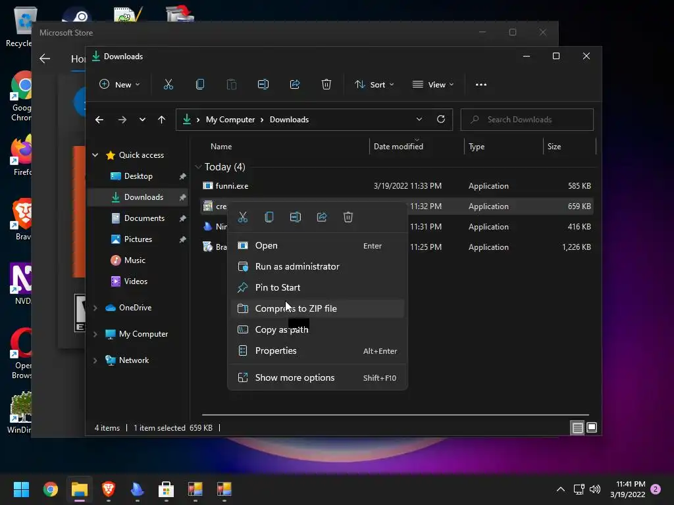This screenshot has height=505, width=674.
Task: Go forward in Explorer navigation
Action: 122,120
